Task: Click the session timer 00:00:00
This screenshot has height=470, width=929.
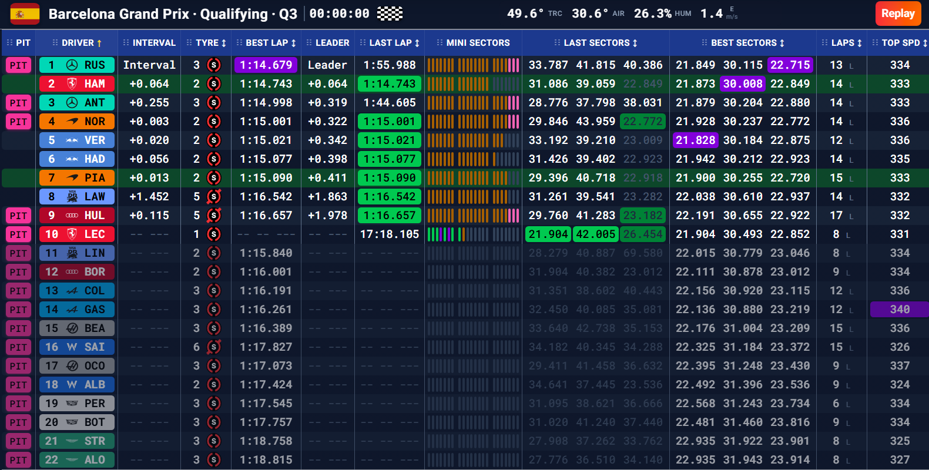Action: pyautogui.click(x=340, y=14)
